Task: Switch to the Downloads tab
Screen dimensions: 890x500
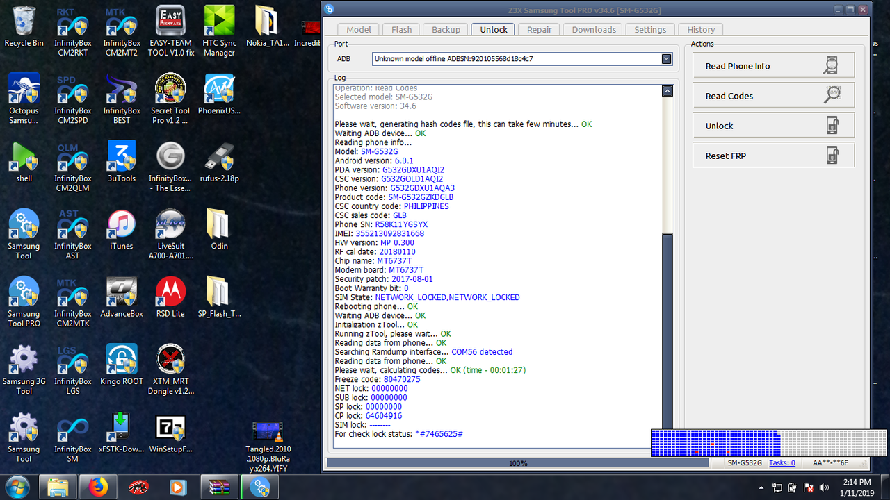Action: click(594, 29)
